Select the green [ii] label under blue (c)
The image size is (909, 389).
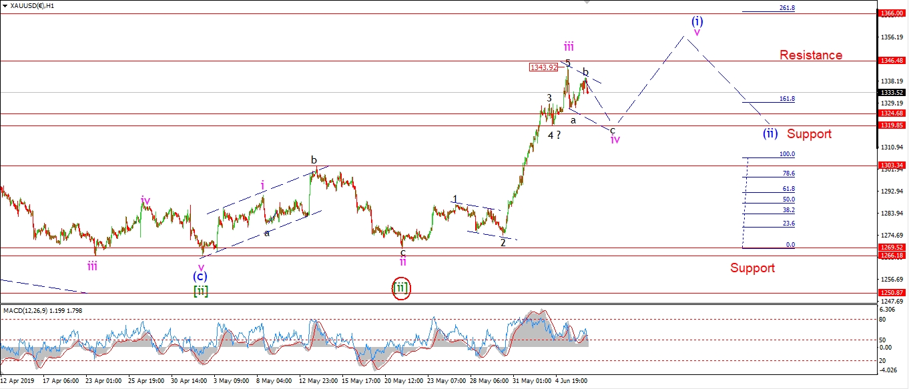[200, 291]
